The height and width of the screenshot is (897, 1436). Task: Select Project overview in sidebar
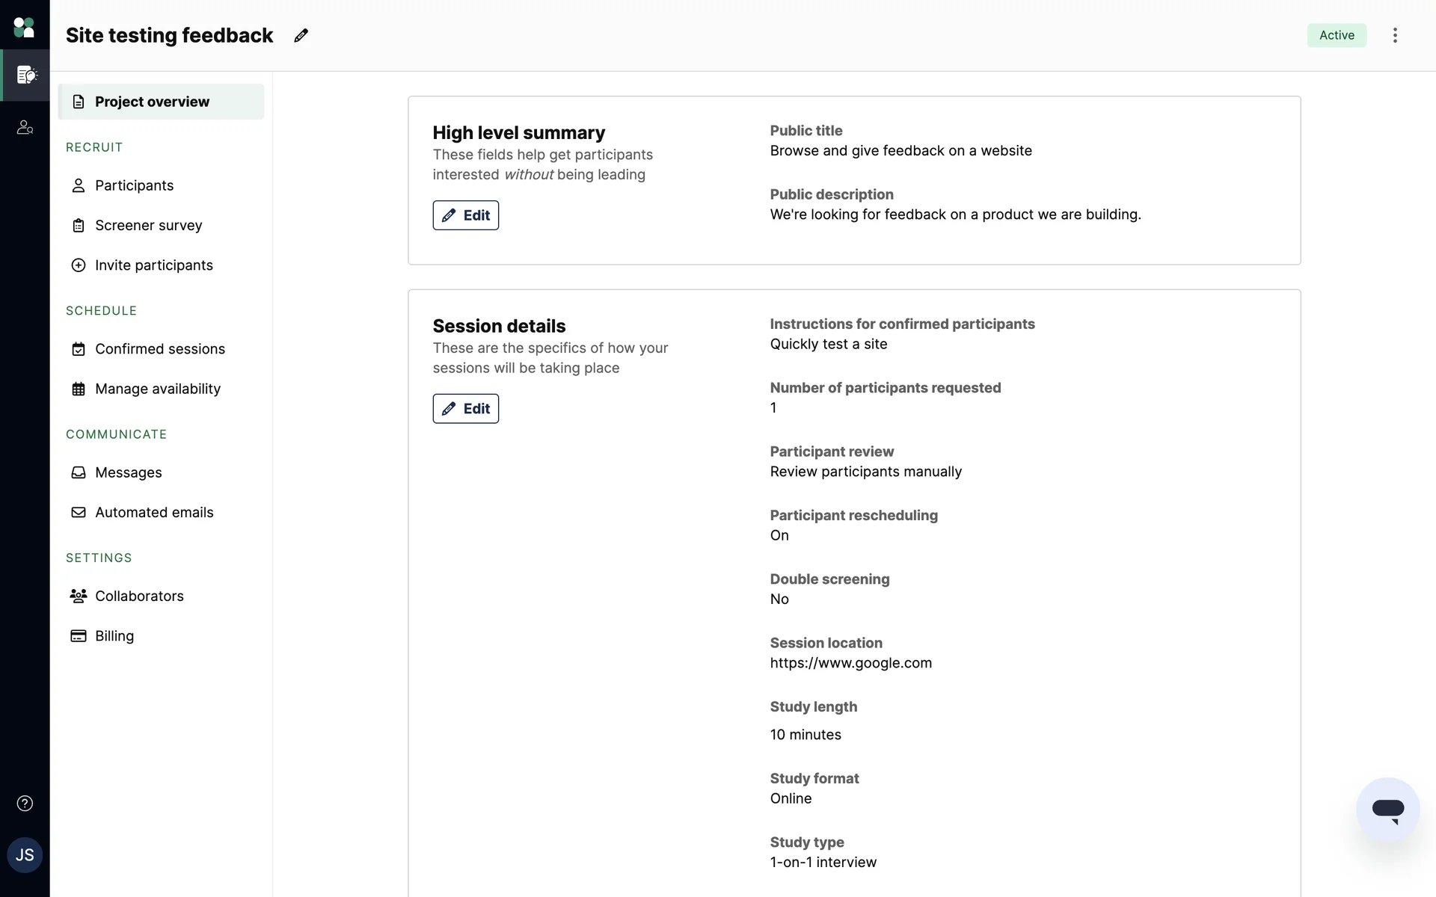click(x=152, y=102)
